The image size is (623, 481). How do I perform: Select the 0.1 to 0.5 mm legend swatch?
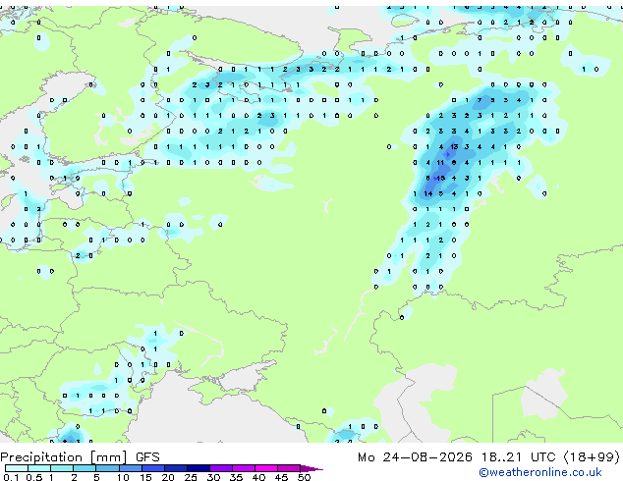[x=17, y=468]
